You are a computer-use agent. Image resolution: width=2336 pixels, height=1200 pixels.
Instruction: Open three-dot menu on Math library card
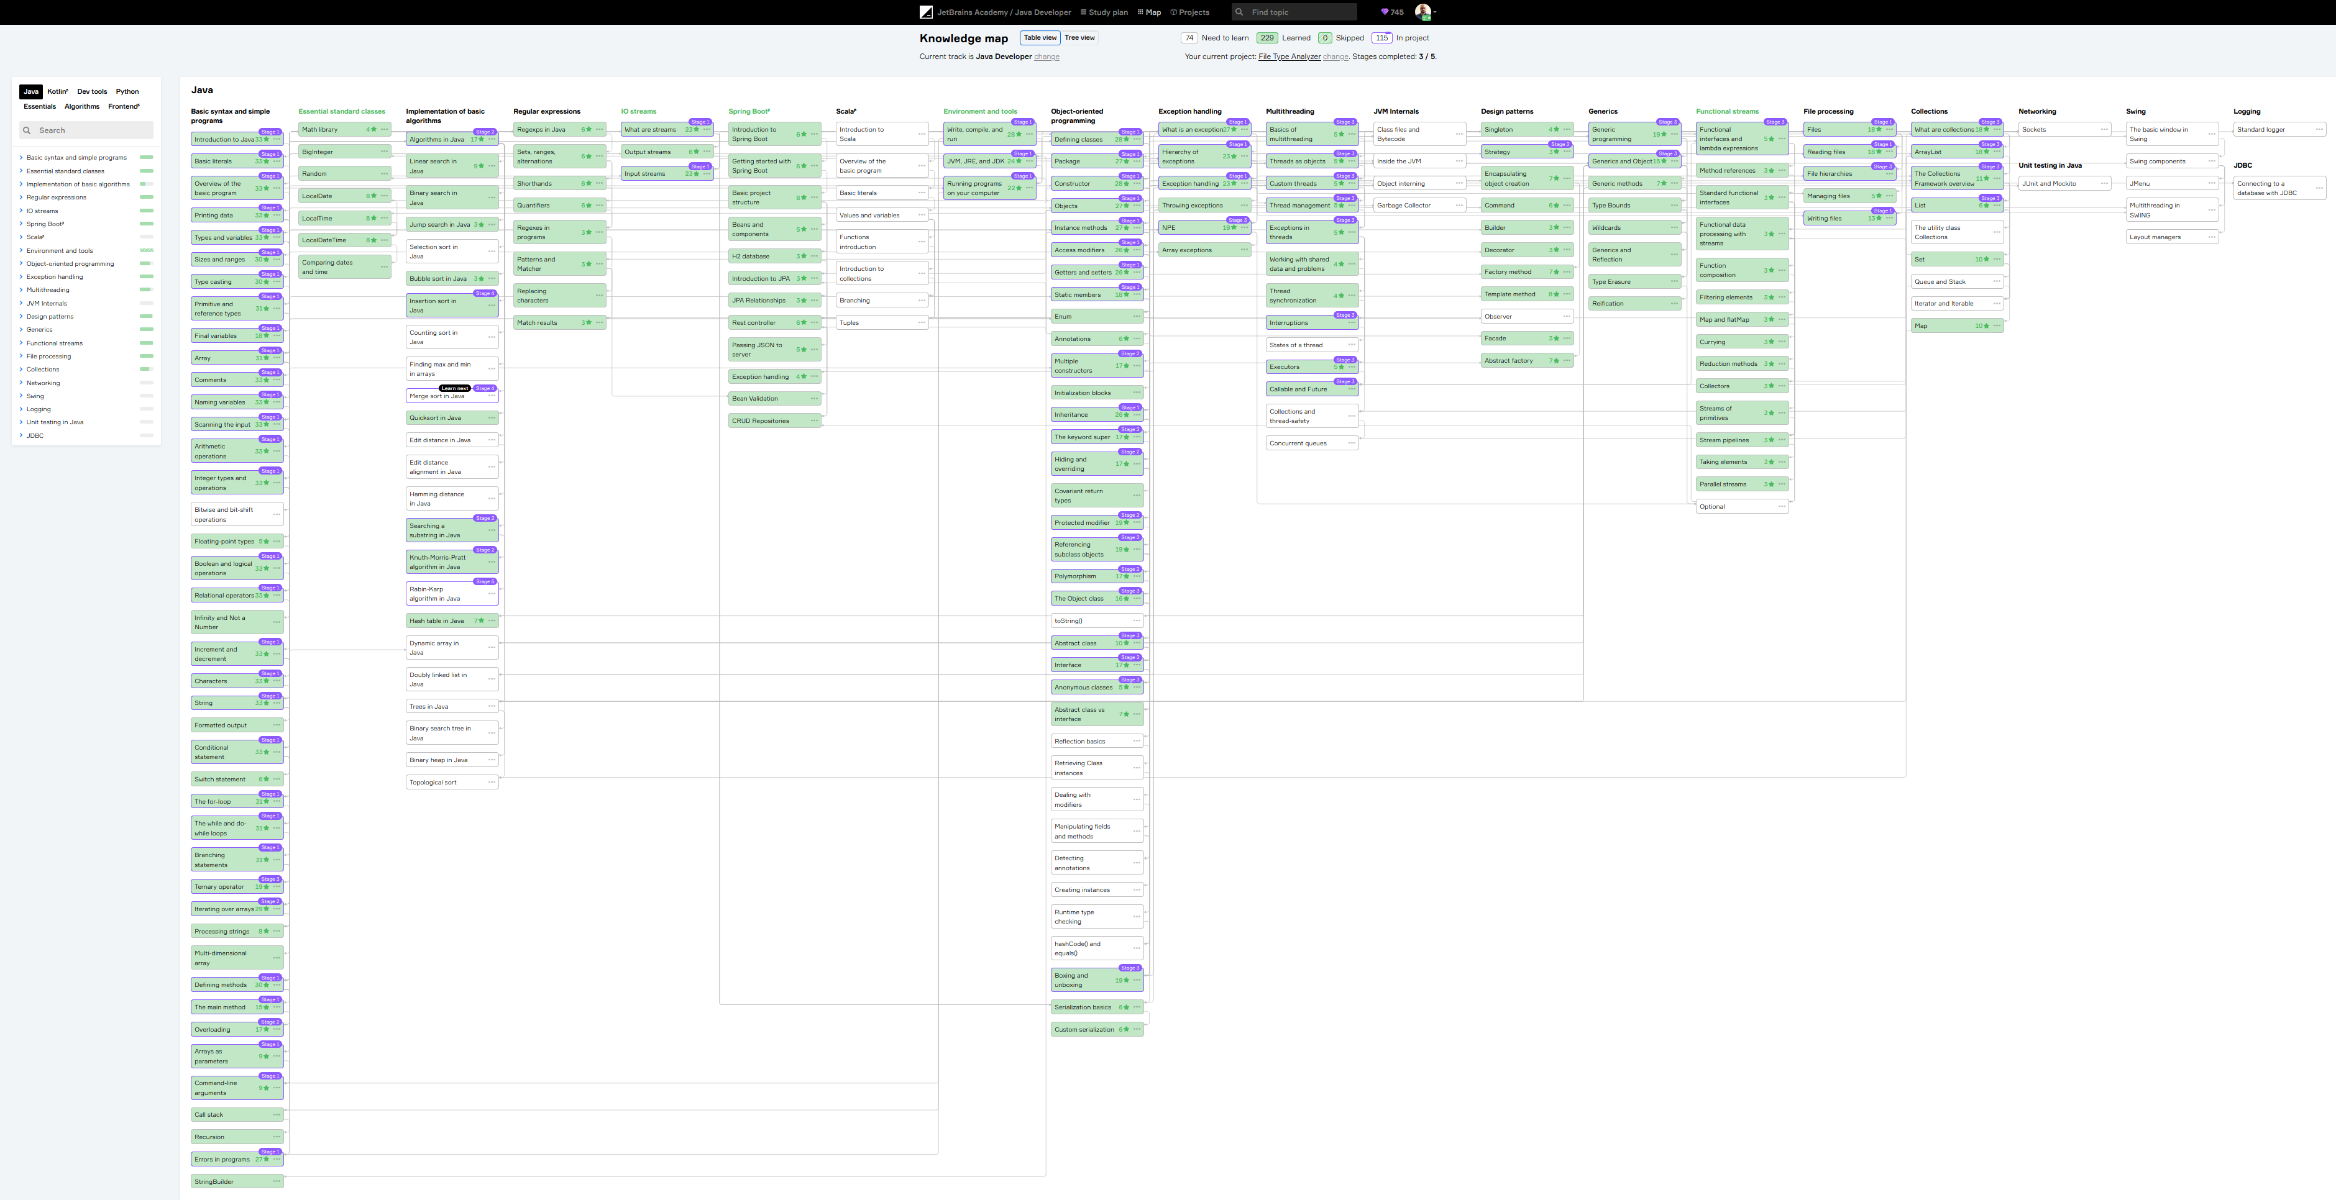tap(385, 130)
